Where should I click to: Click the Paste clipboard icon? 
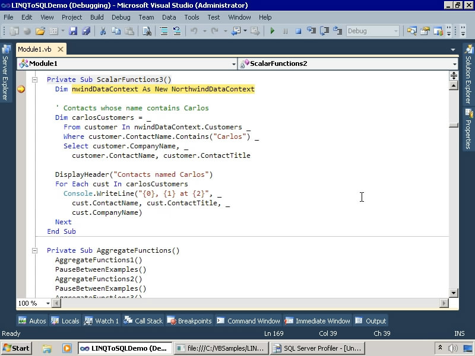129,31
